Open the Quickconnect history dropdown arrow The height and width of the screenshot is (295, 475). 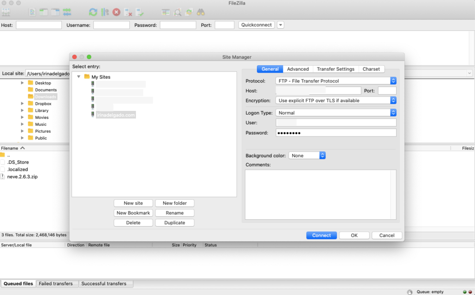(281, 25)
